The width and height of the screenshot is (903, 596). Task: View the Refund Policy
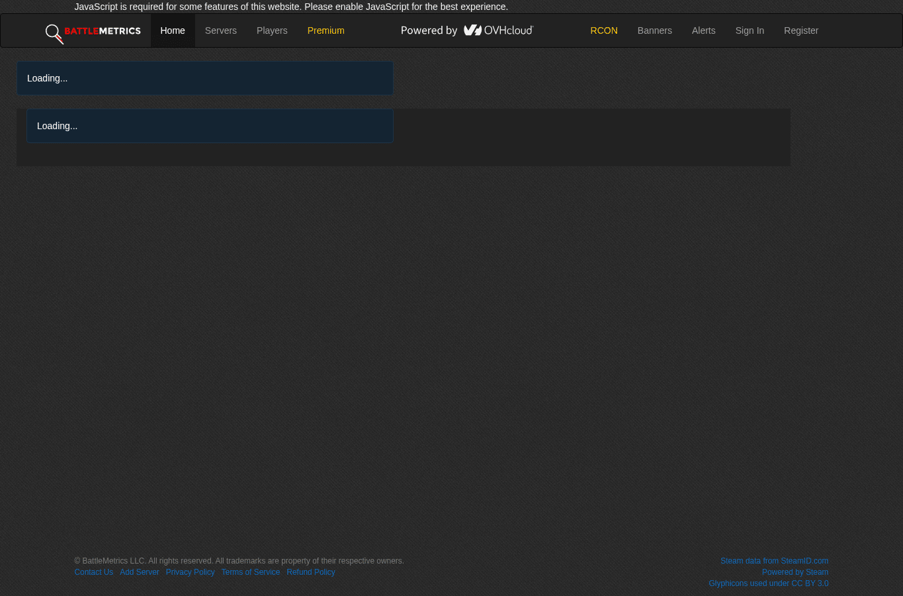[311, 572]
